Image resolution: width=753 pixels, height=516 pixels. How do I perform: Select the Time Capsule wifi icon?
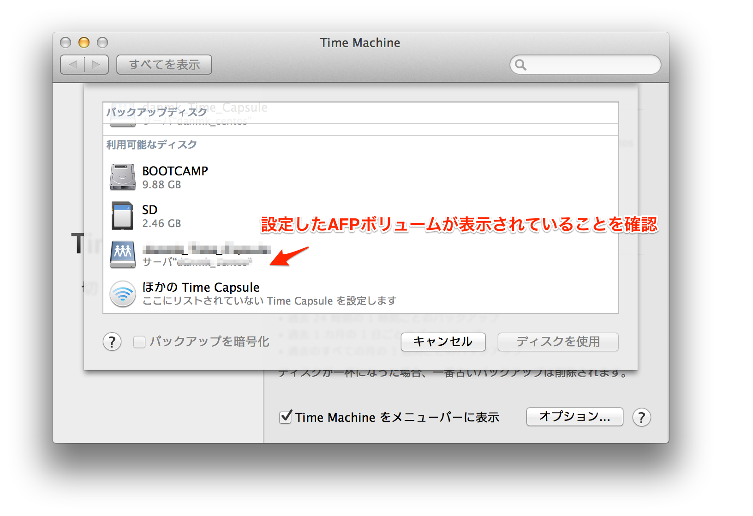tap(123, 294)
